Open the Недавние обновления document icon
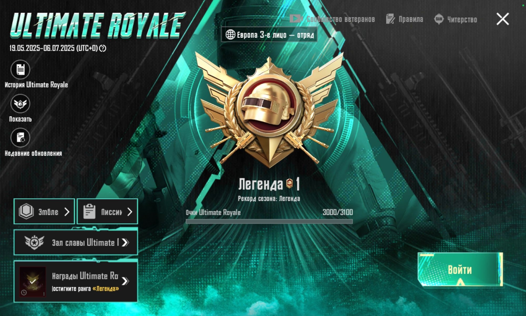 point(20,138)
